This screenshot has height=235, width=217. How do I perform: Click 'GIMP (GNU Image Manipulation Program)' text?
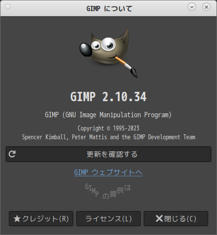(x=108, y=115)
